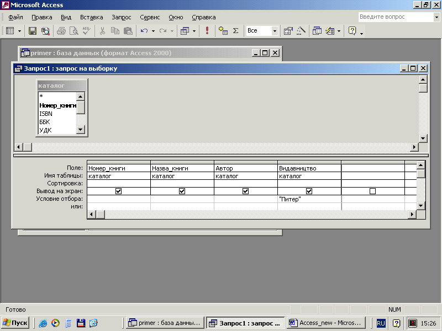
Task: Open the Файл menu
Action: (x=15, y=17)
